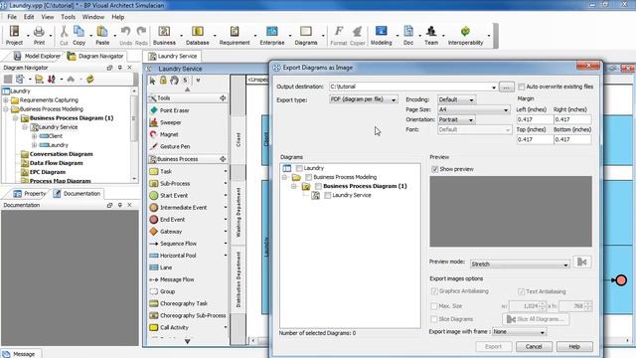Open the Page Size dropdown

click(x=474, y=109)
